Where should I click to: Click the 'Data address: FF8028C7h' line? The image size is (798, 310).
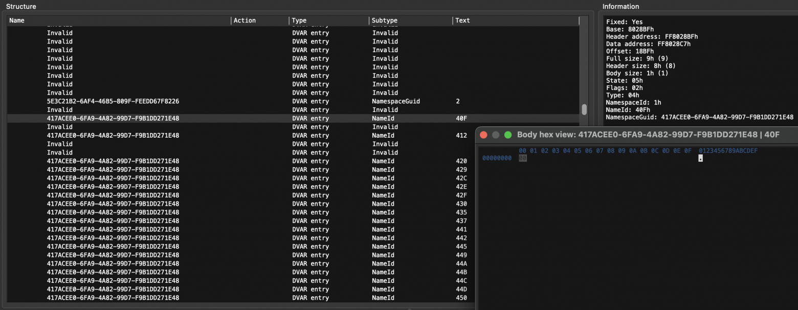pos(648,44)
